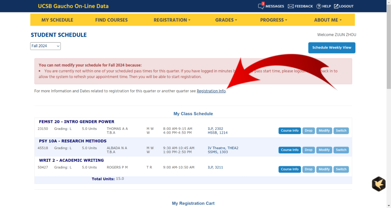
Task: Open the bird chatbot hexagon icon
Action: point(378,184)
